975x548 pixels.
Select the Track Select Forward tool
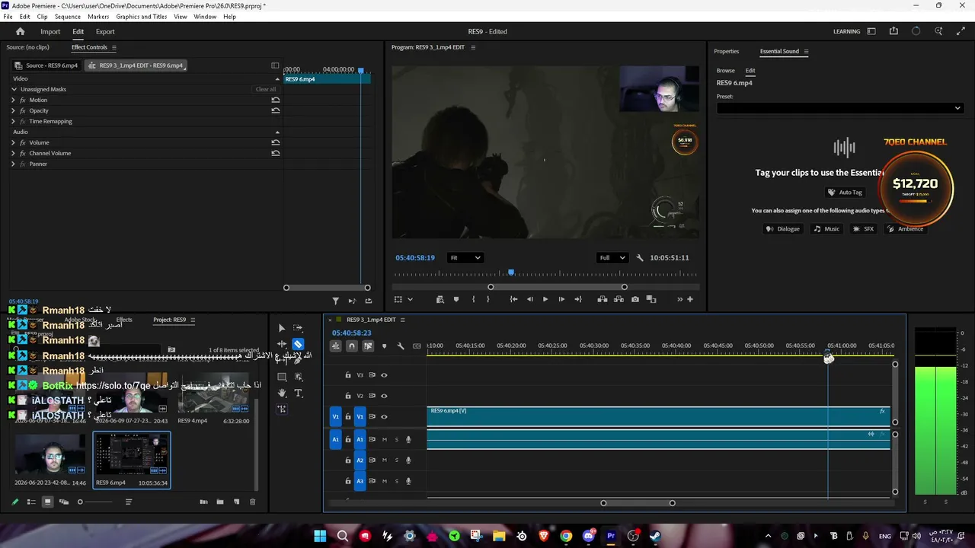pyautogui.click(x=298, y=328)
